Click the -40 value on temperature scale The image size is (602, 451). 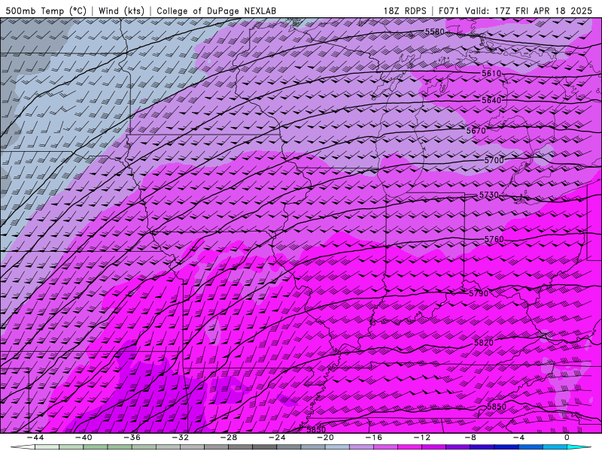84,437
